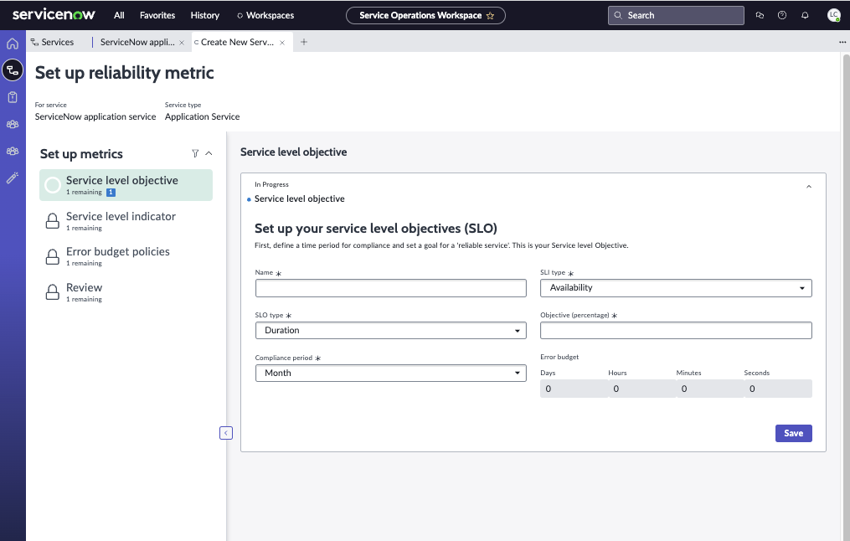This screenshot has width=850, height=541.
Task: Select Error budget policies step
Action: [x=126, y=256]
